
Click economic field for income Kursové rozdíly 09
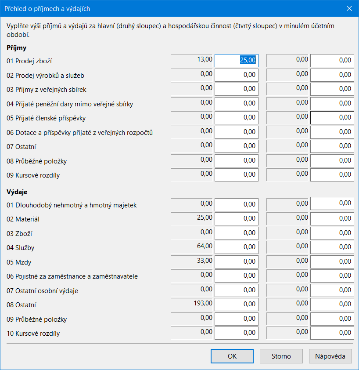tap(332, 175)
